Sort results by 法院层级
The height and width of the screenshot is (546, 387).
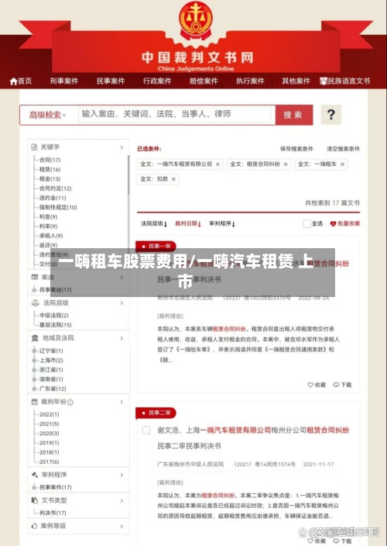click(154, 223)
